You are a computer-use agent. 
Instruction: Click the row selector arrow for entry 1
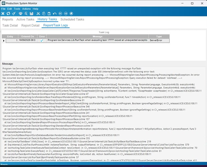point(4,41)
